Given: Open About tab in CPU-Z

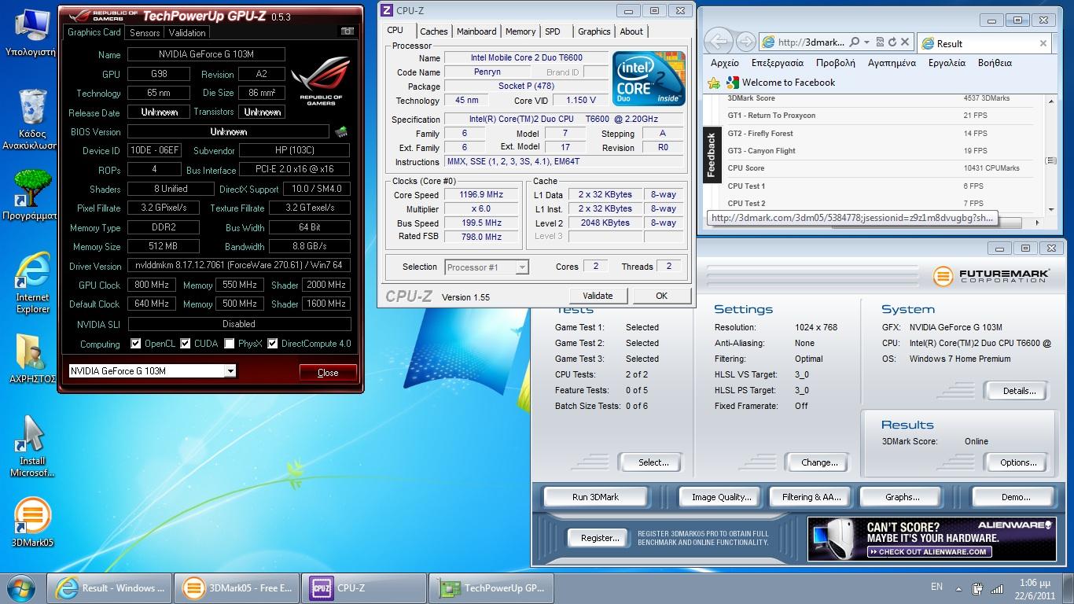Looking at the screenshot, I should pos(631,31).
